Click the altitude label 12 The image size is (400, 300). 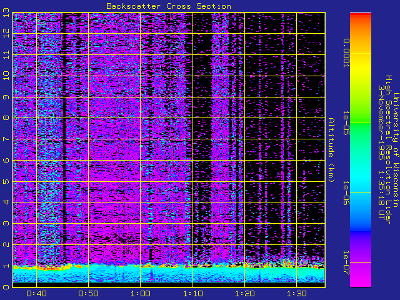(6, 33)
